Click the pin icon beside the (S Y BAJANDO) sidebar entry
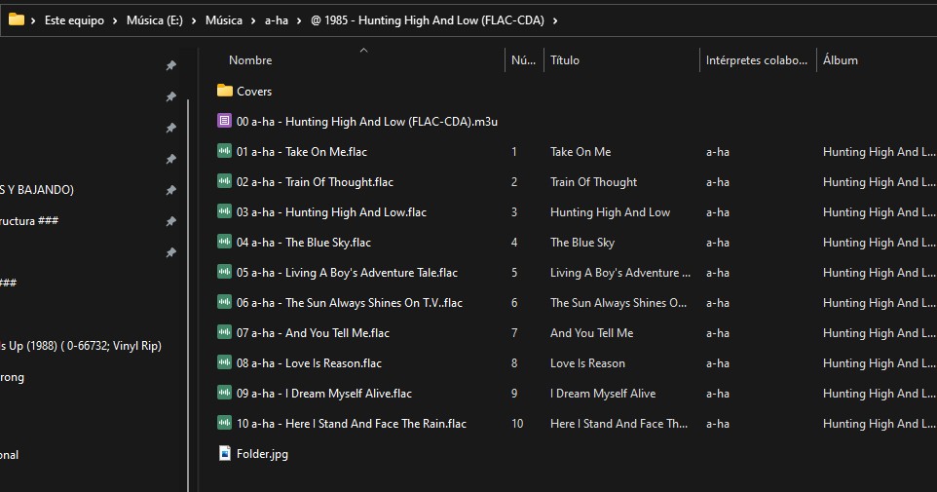The height and width of the screenshot is (492, 937). 170,190
